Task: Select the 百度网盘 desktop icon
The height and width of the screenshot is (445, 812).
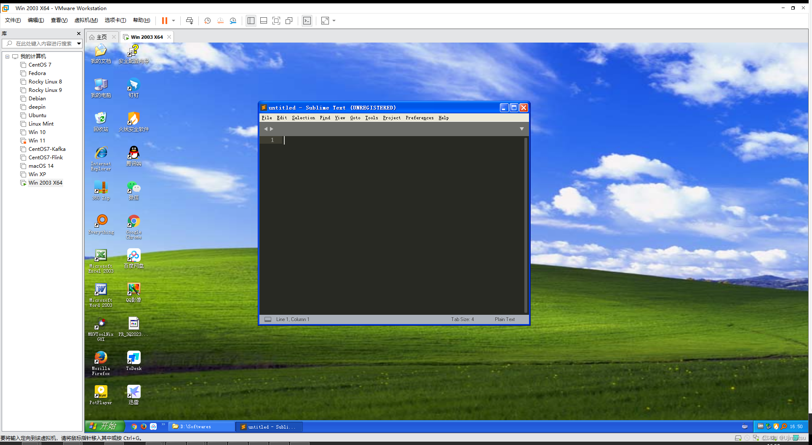Action: 134,258
